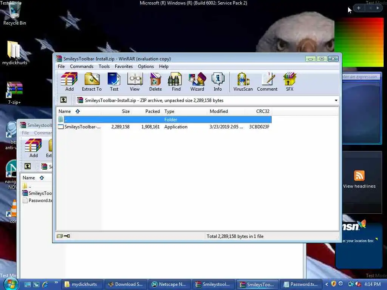The height and width of the screenshot is (290, 387).
Task: Click the Add toolbar icon in front WinRAR window
Action: pos(70,82)
